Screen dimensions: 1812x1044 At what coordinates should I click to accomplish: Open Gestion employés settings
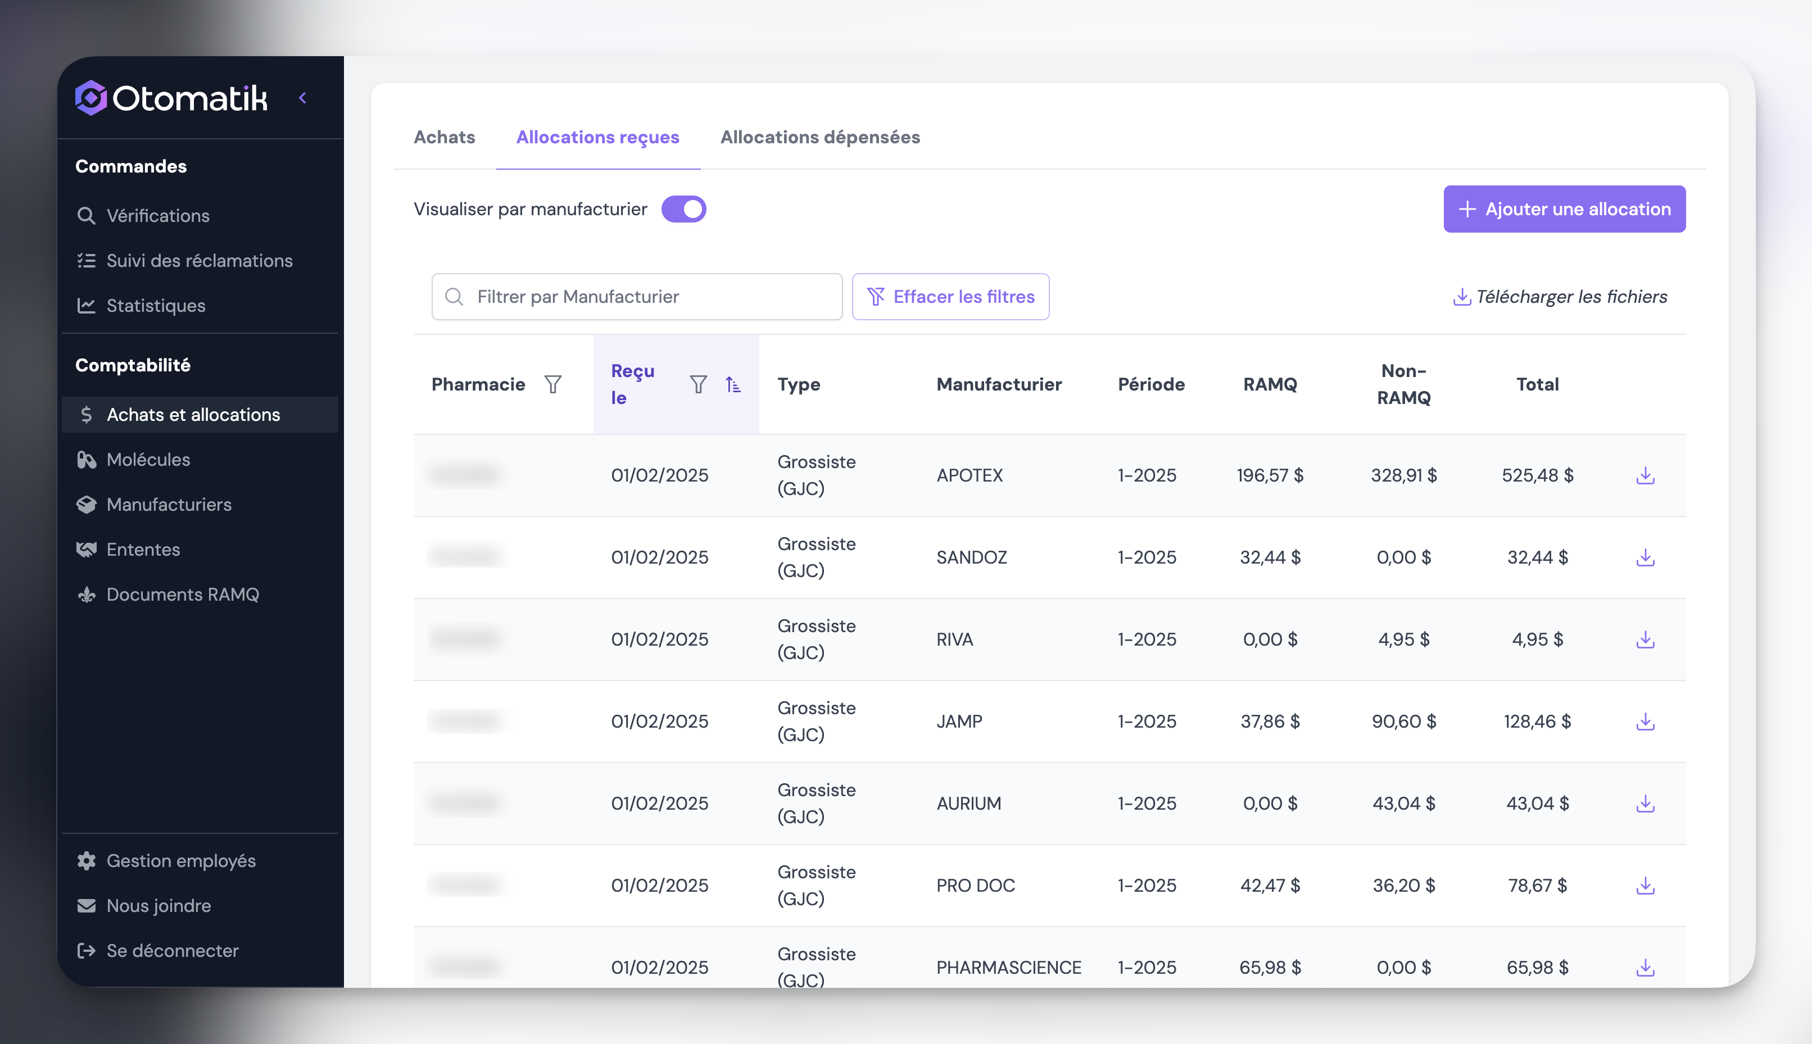point(181,860)
